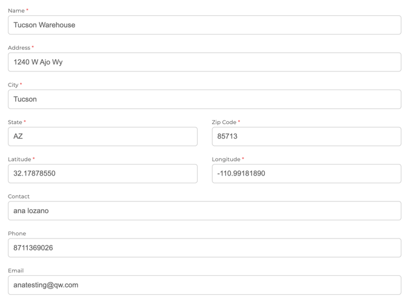The height and width of the screenshot is (305, 406).
Task: Click the State field containing AZ
Action: tap(102, 136)
